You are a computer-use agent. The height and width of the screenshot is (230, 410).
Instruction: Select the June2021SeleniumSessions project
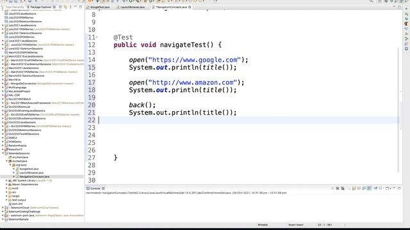[26, 49]
